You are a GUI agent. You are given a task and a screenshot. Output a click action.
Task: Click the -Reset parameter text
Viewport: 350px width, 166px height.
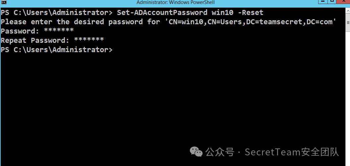(251, 13)
